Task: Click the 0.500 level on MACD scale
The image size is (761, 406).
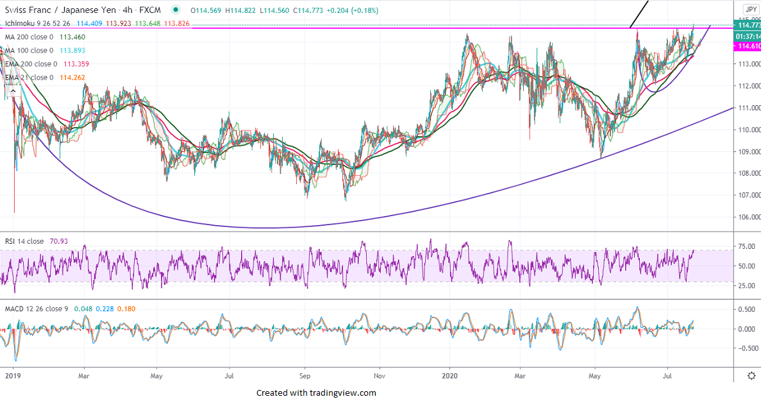Action: coord(745,309)
